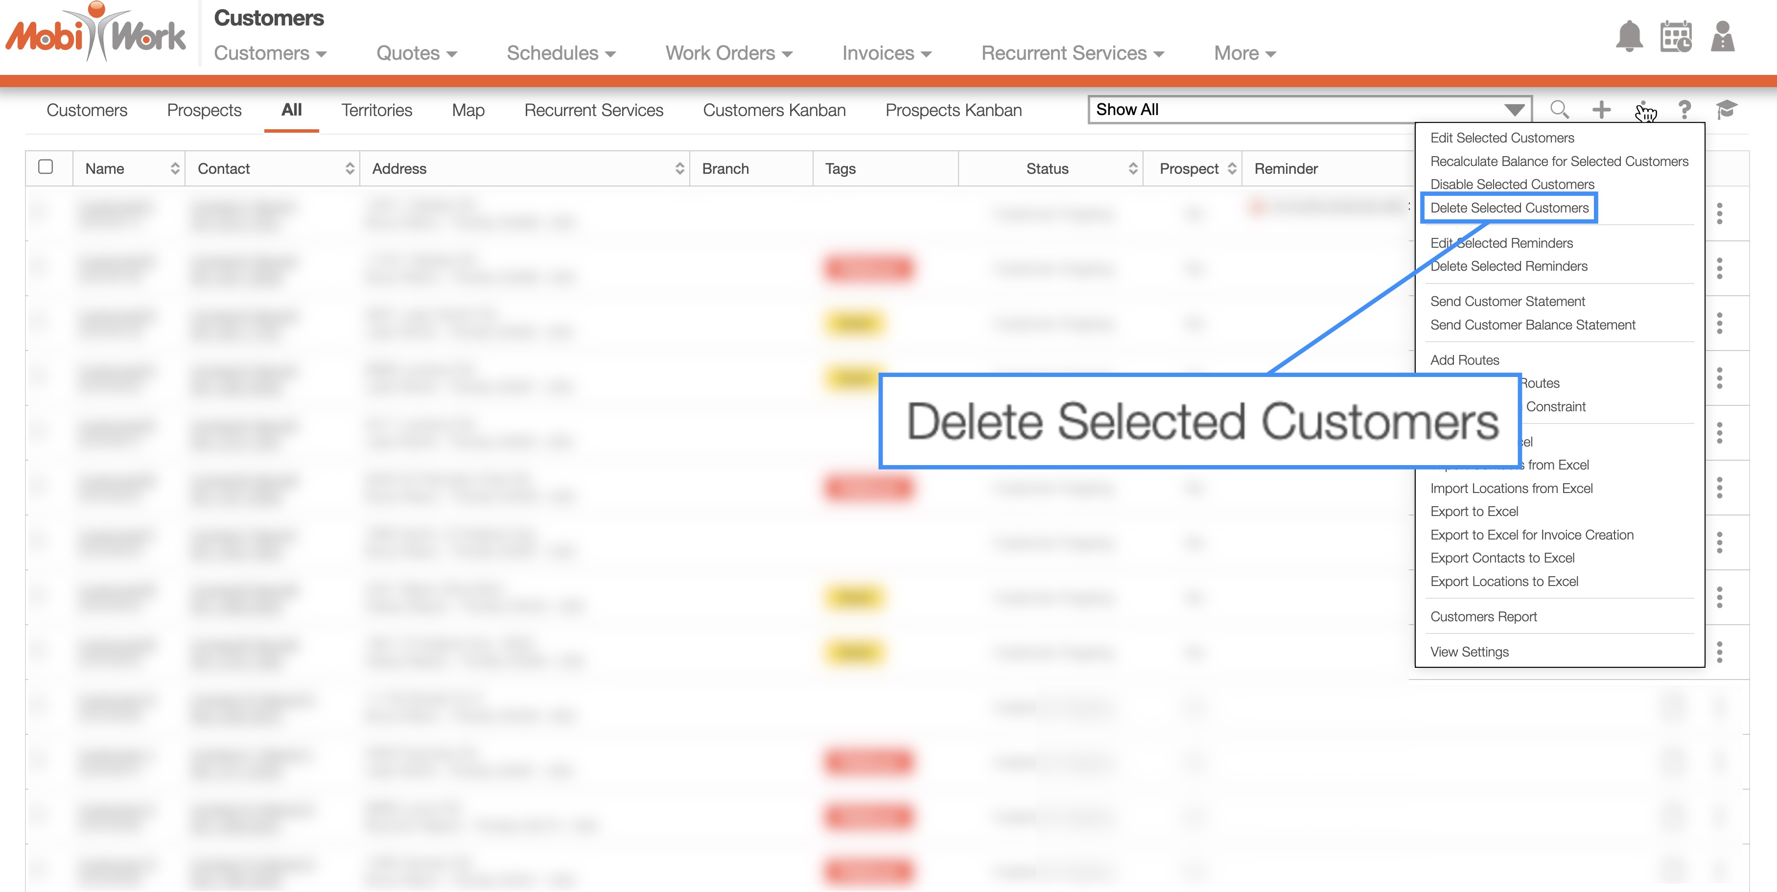Click Send Customer Balance Statement

tap(1532, 325)
